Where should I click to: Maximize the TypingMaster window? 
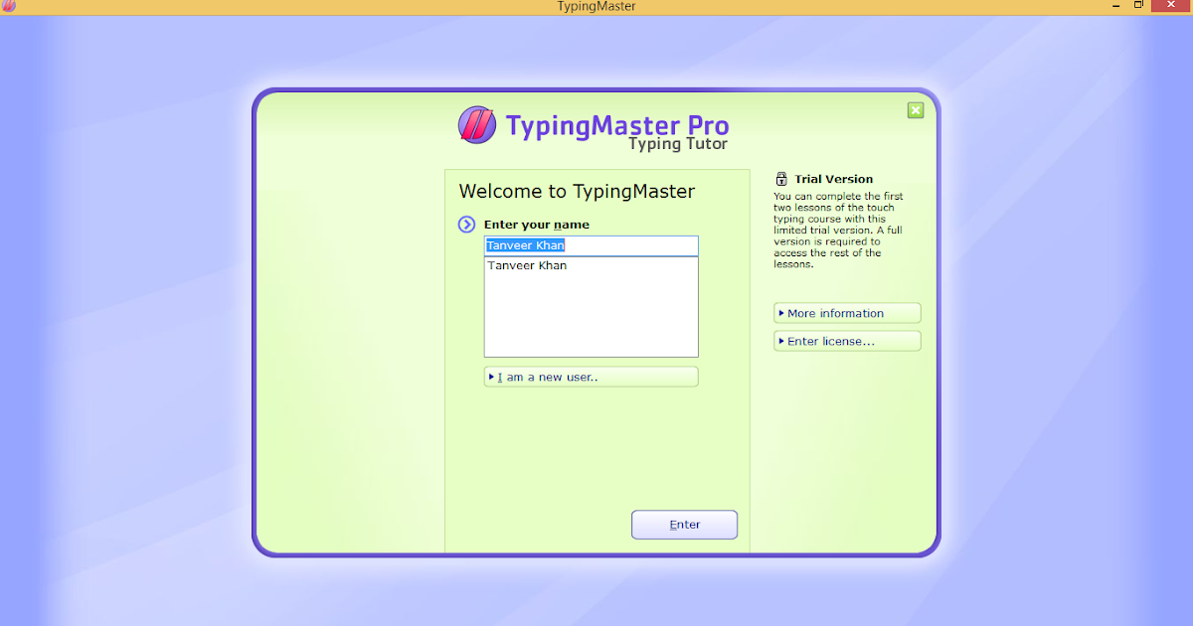click(1137, 5)
